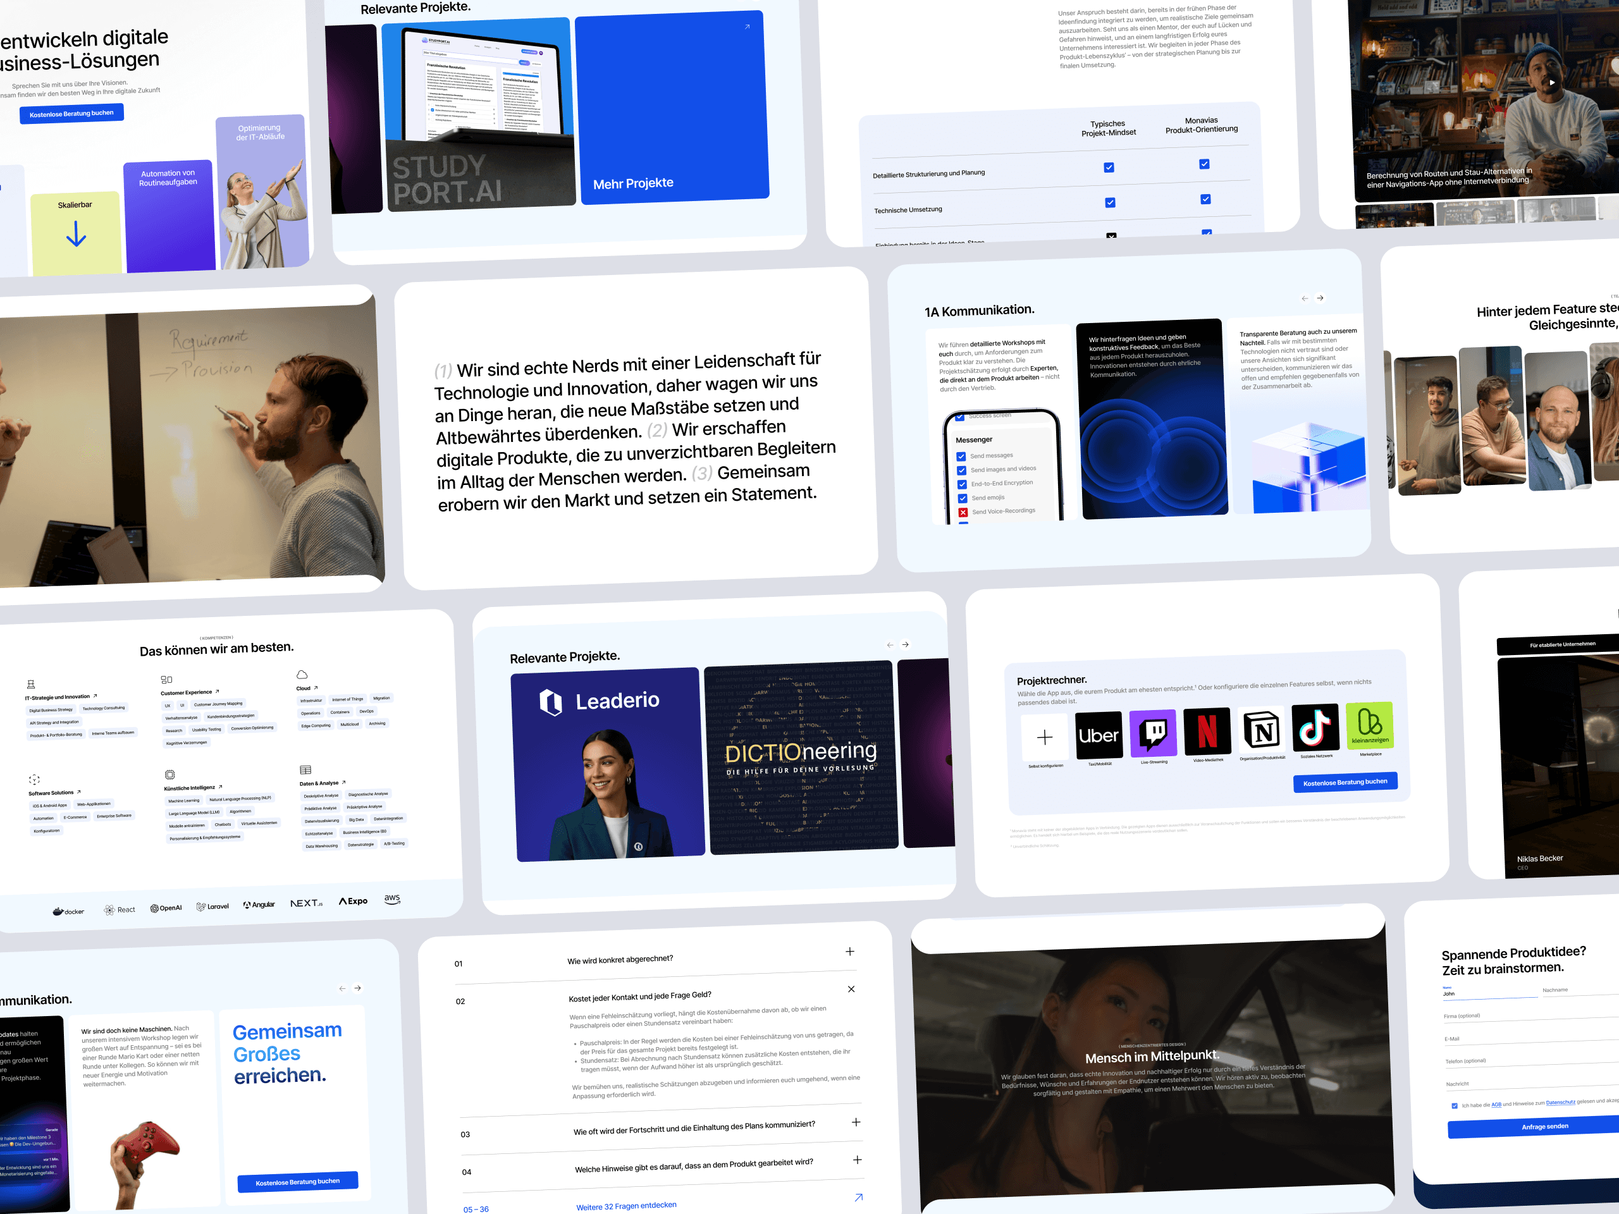Click previous arrow in 1A Kommunikation carousel
Screen dimensions: 1619x1214
click(1305, 298)
